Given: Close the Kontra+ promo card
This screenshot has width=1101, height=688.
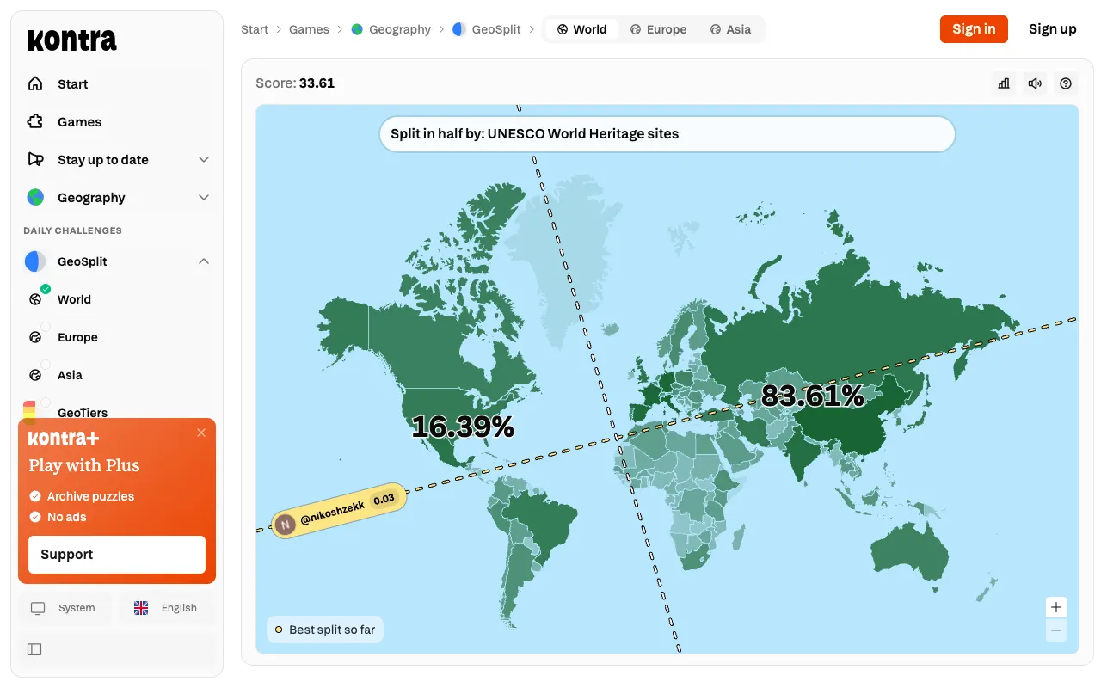Looking at the screenshot, I should 201,433.
